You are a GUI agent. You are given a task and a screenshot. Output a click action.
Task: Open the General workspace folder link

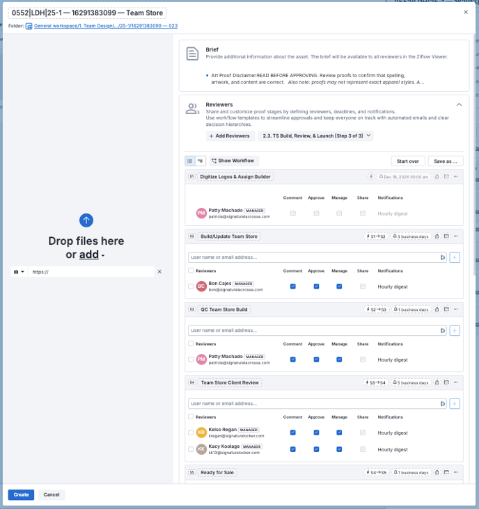coord(106,26)
